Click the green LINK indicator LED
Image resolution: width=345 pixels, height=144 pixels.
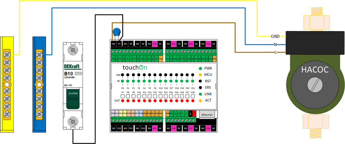pos(200,94)
